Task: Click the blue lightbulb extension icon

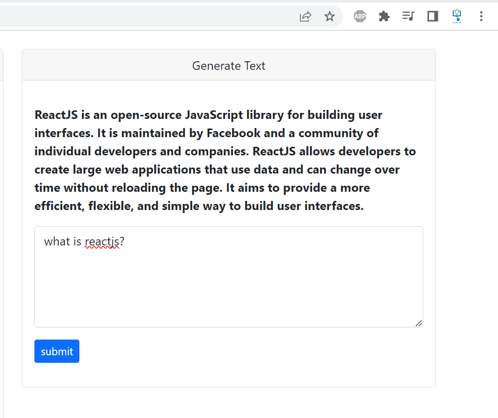Action: coord(457,16)
